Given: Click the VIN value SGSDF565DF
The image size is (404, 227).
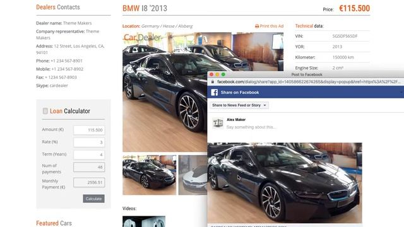Looking at the screenshot, I should point(345,37).
